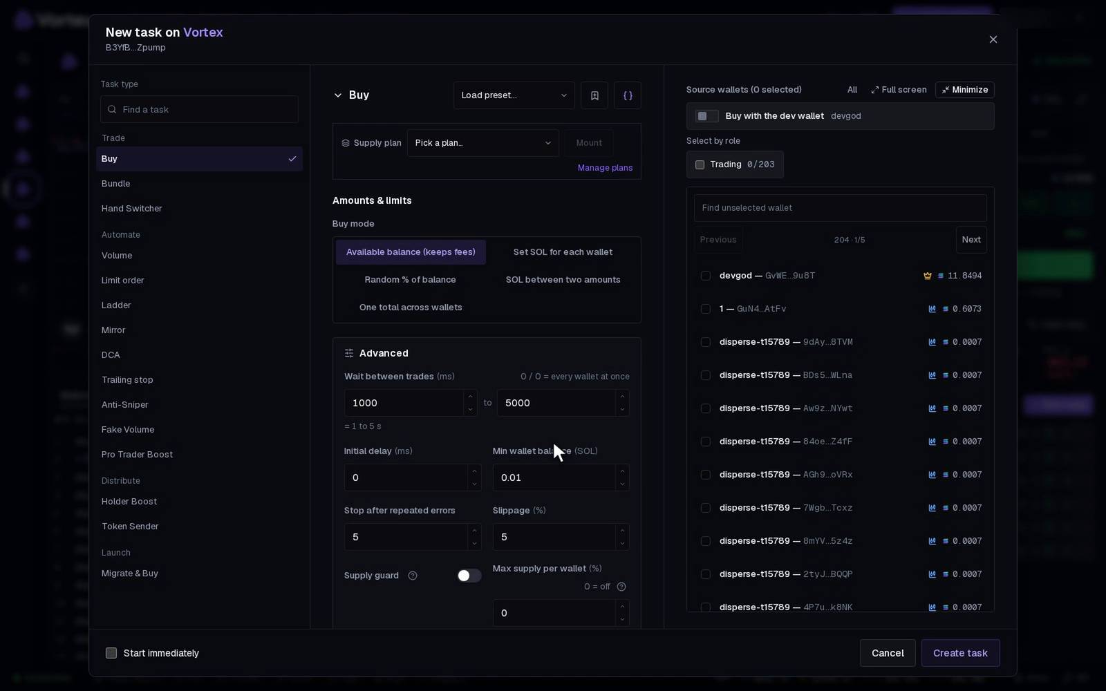Select Set SOL for each wallet mode
The width and height of the screenshot is (1106, 691).
pyautogui.click(x=563, y=252)
